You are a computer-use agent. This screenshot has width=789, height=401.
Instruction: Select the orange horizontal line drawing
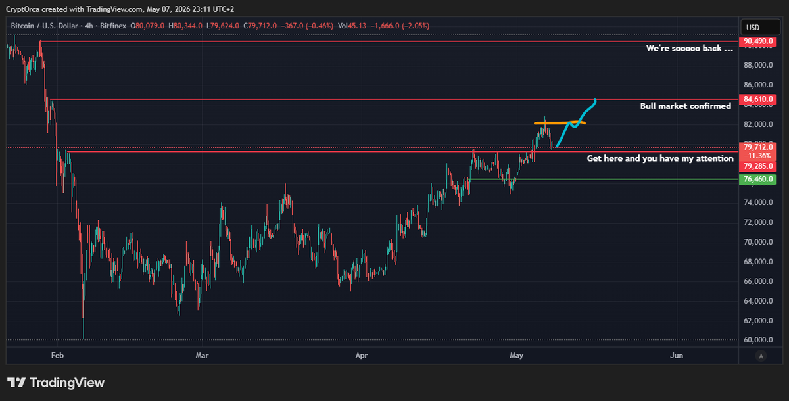560,123
